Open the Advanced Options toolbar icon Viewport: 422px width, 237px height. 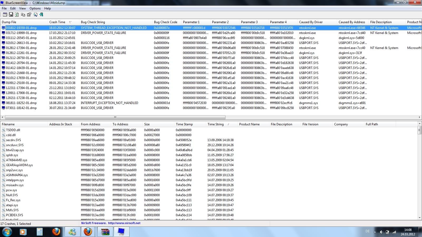click(5, 15)
